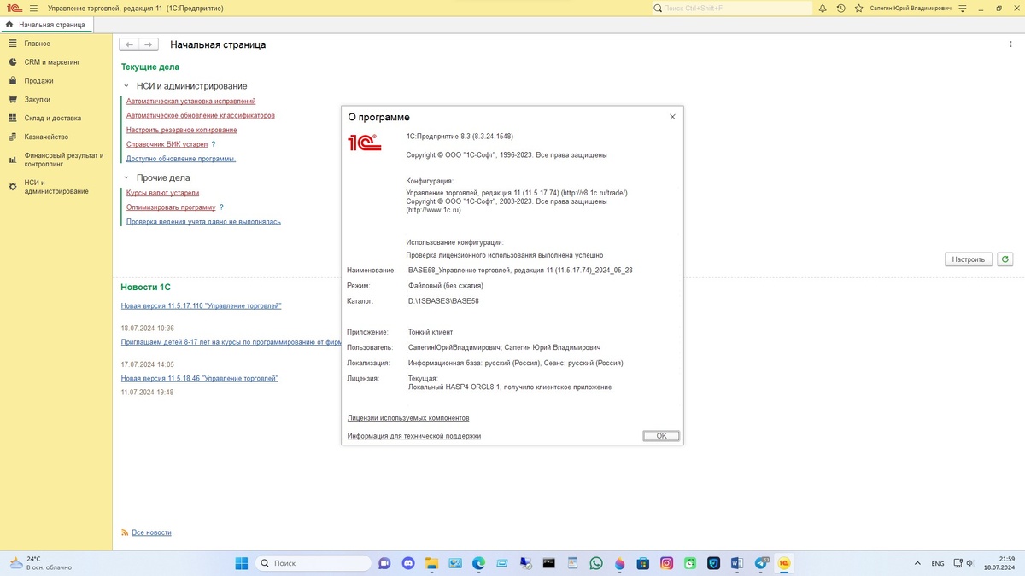This screenshot has width=1025, height=576.
Task: Collapse the Прочие дела group
Action: pos(126,177)
